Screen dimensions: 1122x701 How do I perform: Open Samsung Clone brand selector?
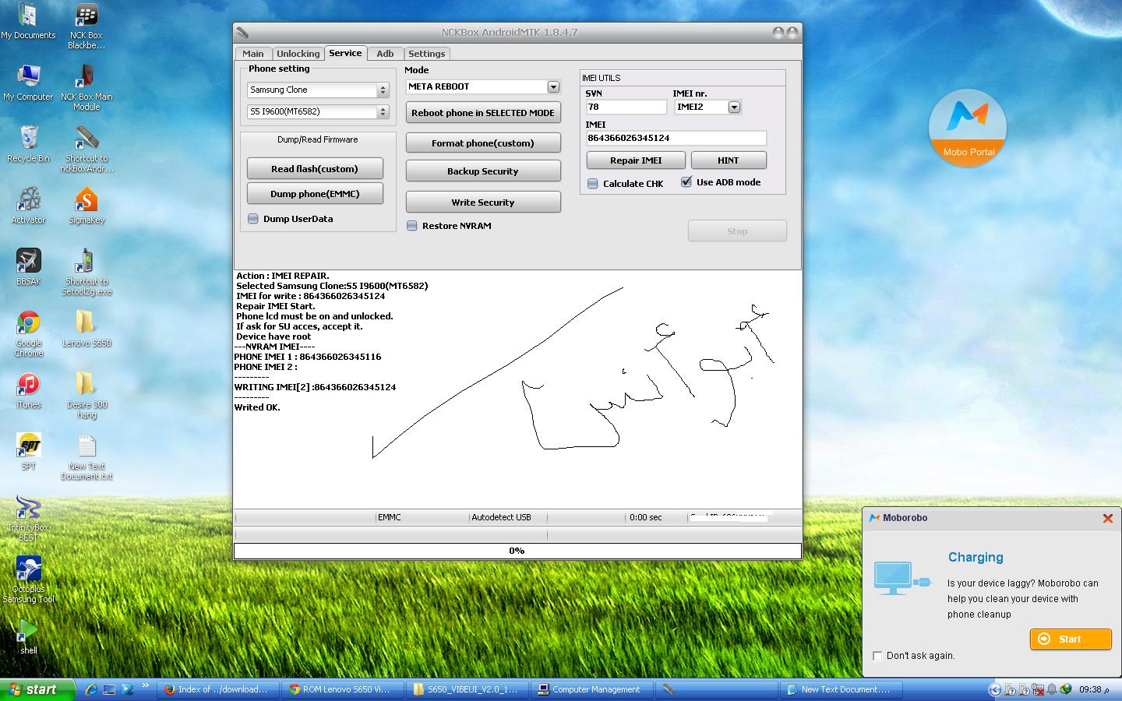pos(318,90)
